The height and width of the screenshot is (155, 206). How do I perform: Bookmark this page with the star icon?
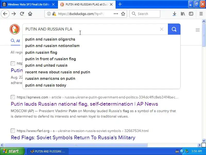(123, 14)
